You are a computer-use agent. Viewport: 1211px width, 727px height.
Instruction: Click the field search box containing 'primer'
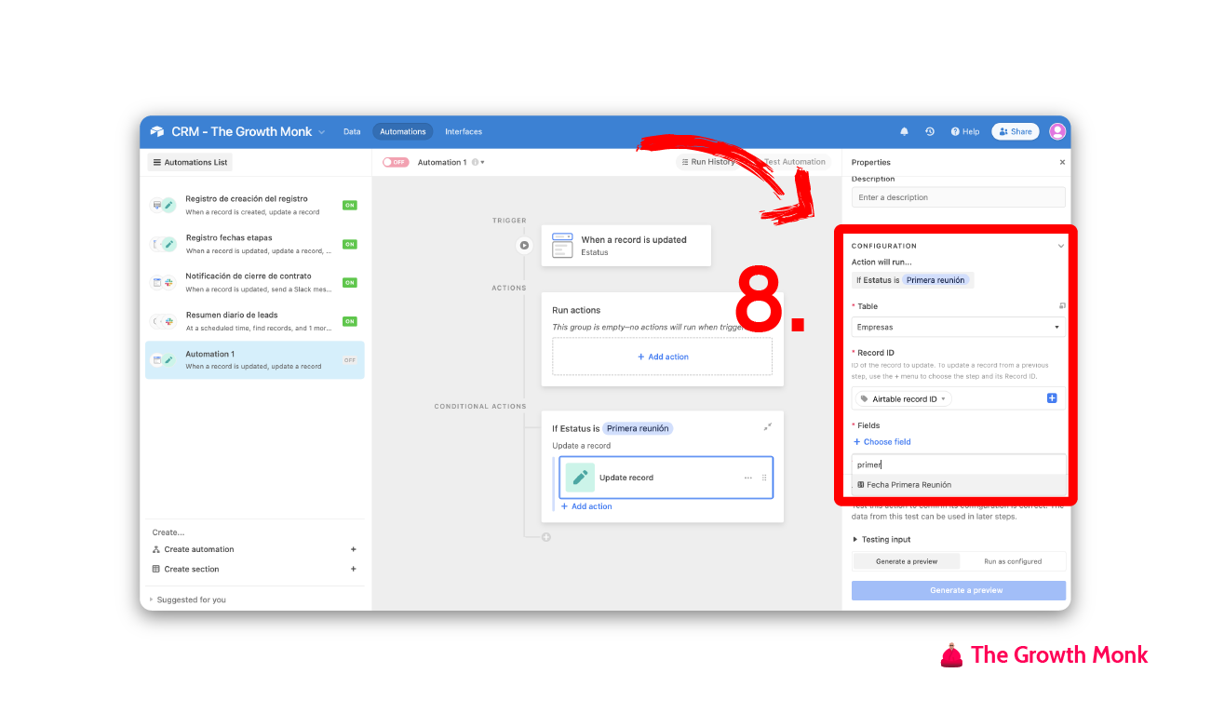click(958, 464)
